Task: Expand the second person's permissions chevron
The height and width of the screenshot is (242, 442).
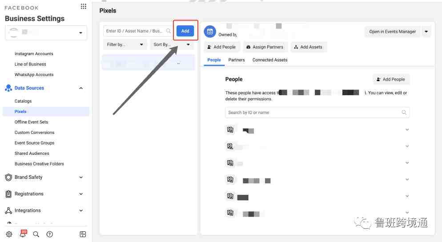Action: (407, 146)
